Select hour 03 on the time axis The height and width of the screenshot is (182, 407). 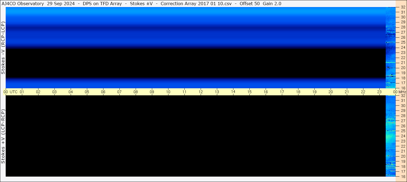point(54,92)
